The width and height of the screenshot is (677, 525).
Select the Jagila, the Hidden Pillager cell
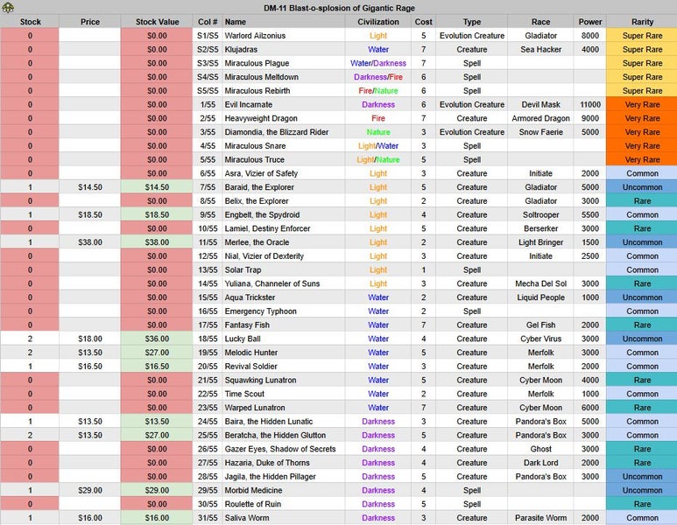pos(284,477)
